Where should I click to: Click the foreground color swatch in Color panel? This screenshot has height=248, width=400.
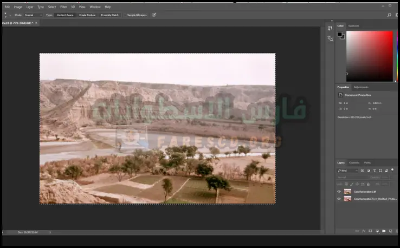[x=340, y=34]
